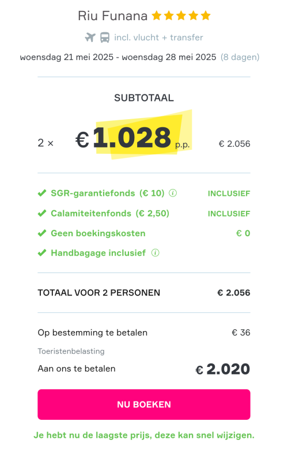The height and width of the screenshot is (455, 288).
Task: Open SGR-garantiefonds info icon
Action: coord(173,193)
